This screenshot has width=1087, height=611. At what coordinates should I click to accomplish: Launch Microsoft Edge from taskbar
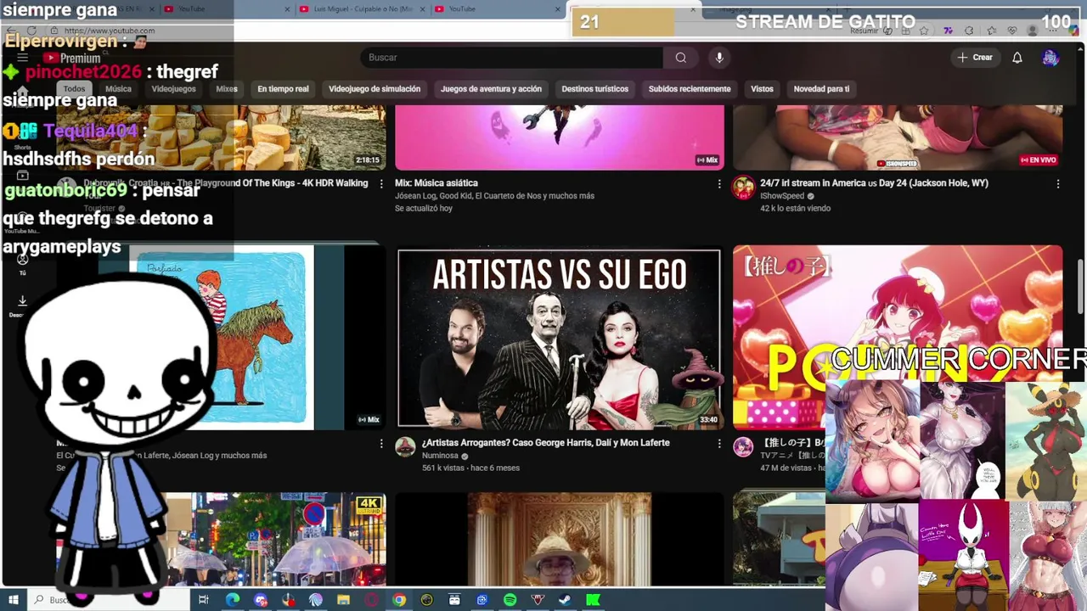(232, 600)
